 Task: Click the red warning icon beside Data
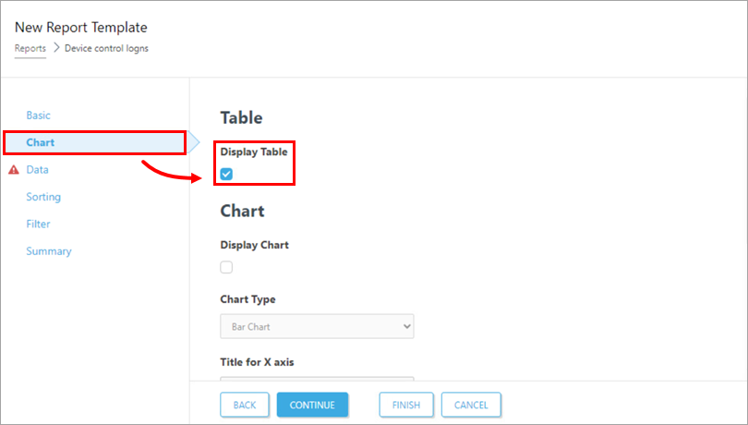(14, 170)
